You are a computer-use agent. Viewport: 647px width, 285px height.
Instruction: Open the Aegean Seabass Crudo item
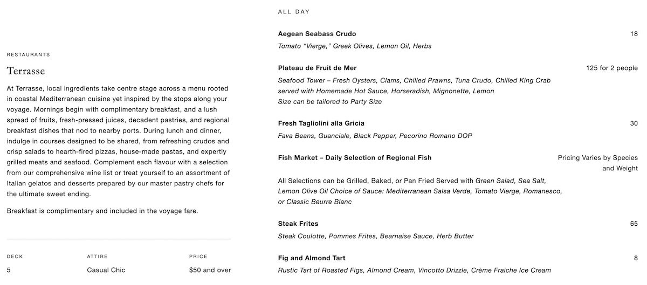pyautogui.click(x=317, y=34)
